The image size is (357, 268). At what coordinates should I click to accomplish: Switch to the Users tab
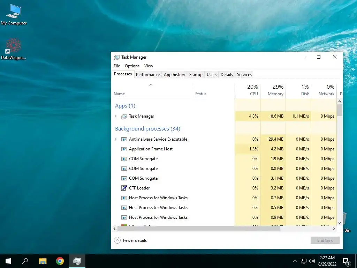tap(212, 75)
